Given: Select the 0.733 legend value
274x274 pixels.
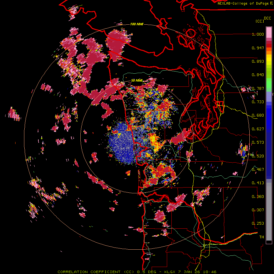Looking at the screenshot, I should (x=258, y=102).
